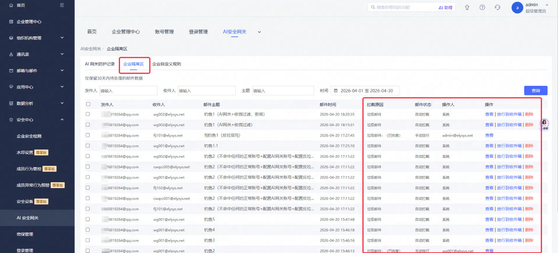Viewport: 558px width, 253px height.
Task: Check the 钓鱼2 row sent to cwqcc005@elysys.net
Action: click(88, 167)
